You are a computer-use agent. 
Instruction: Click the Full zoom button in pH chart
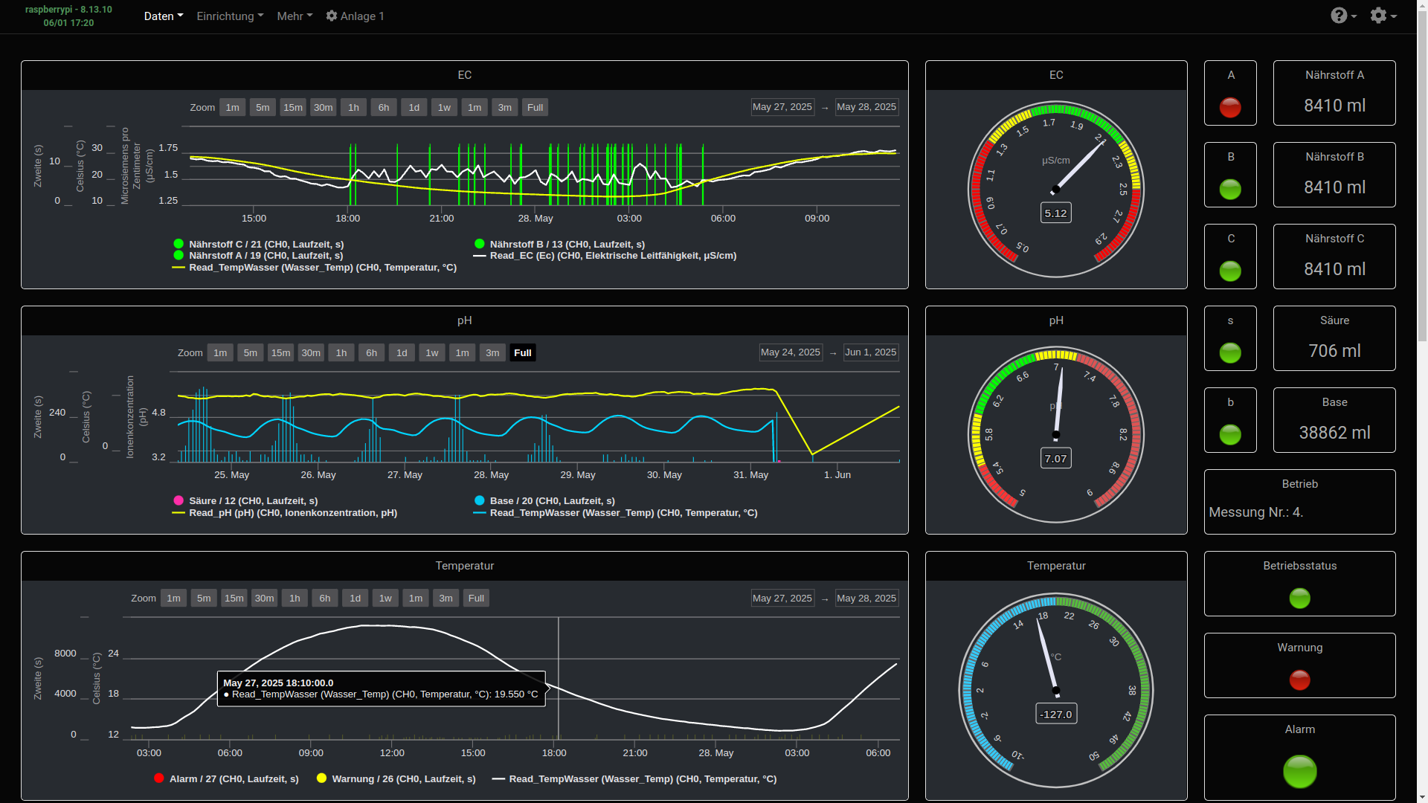(523, 352)
